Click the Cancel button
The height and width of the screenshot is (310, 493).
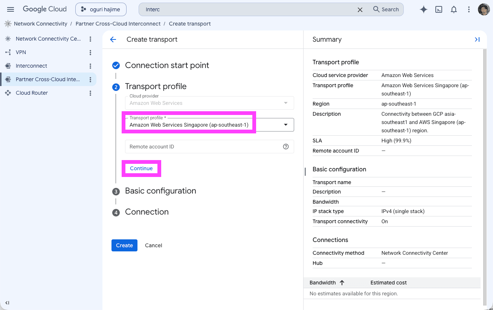coord(154,245)
